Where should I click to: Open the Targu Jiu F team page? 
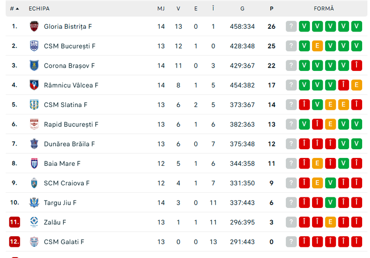pyautogui.click(x=60, y=203)
